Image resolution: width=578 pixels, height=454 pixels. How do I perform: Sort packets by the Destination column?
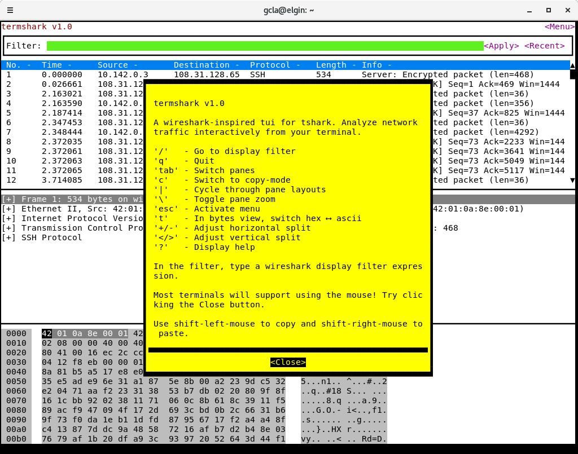207,65
